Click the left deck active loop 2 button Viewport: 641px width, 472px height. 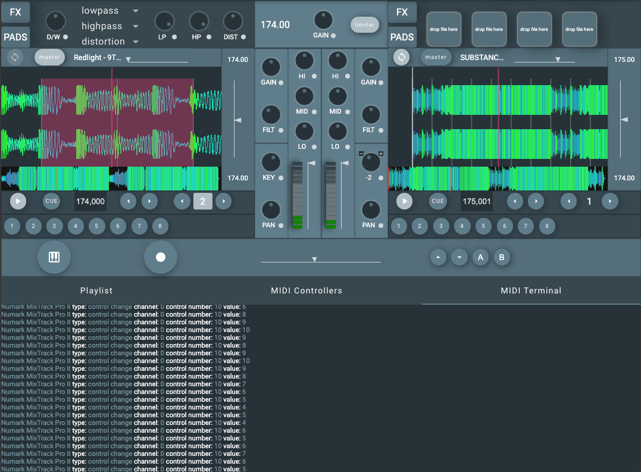click(x=203, y=201)
